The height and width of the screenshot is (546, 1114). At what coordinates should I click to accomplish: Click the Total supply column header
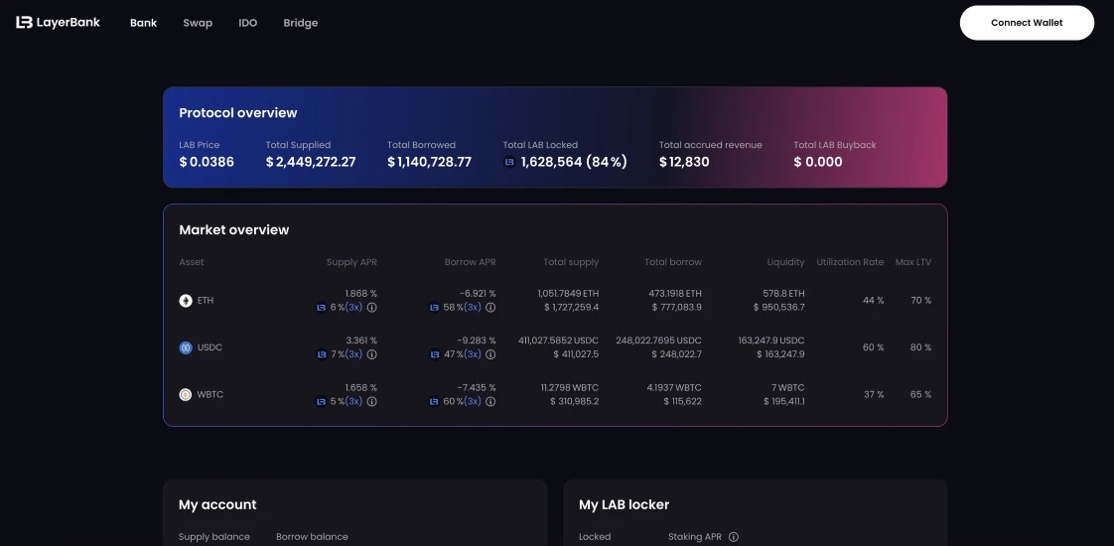[x=571, y=262]
